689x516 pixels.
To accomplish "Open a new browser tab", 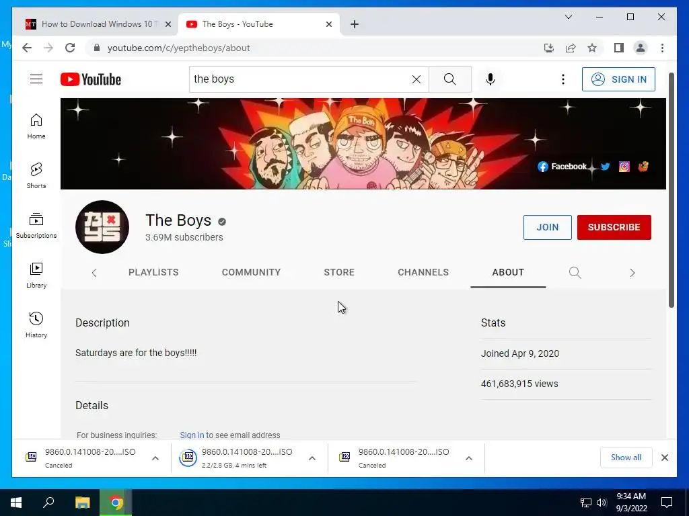I will pos(355,24).
